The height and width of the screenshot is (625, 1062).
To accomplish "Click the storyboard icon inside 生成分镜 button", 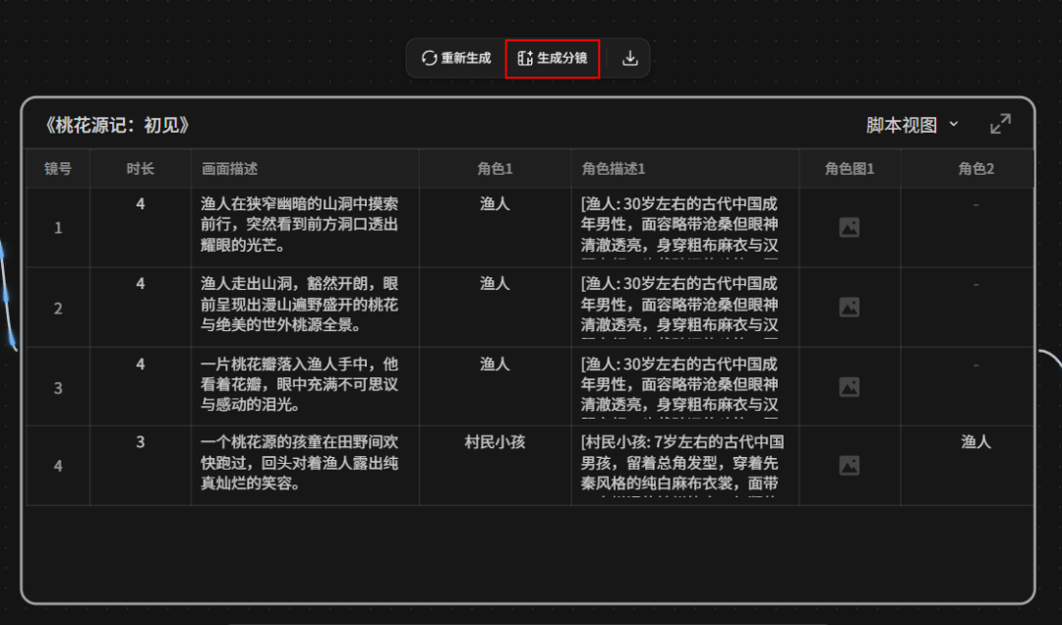I will (524, 58).
